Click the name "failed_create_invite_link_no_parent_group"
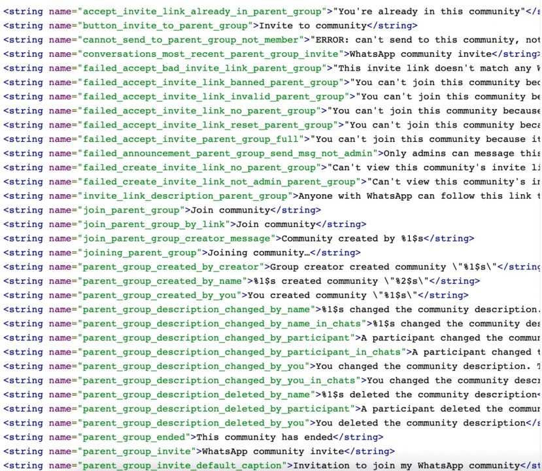The height and width of the screenshot is (471, 542). click(199, 167)
